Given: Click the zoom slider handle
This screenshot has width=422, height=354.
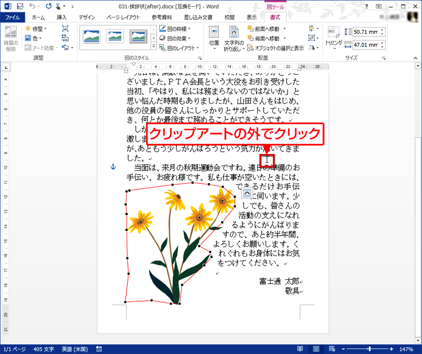Looking at the screenshot, I should 370,349.
